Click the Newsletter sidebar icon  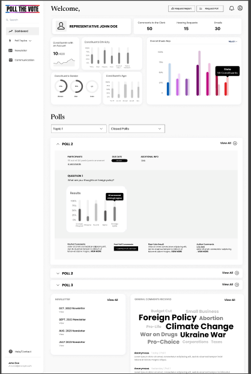pos(11,50)
